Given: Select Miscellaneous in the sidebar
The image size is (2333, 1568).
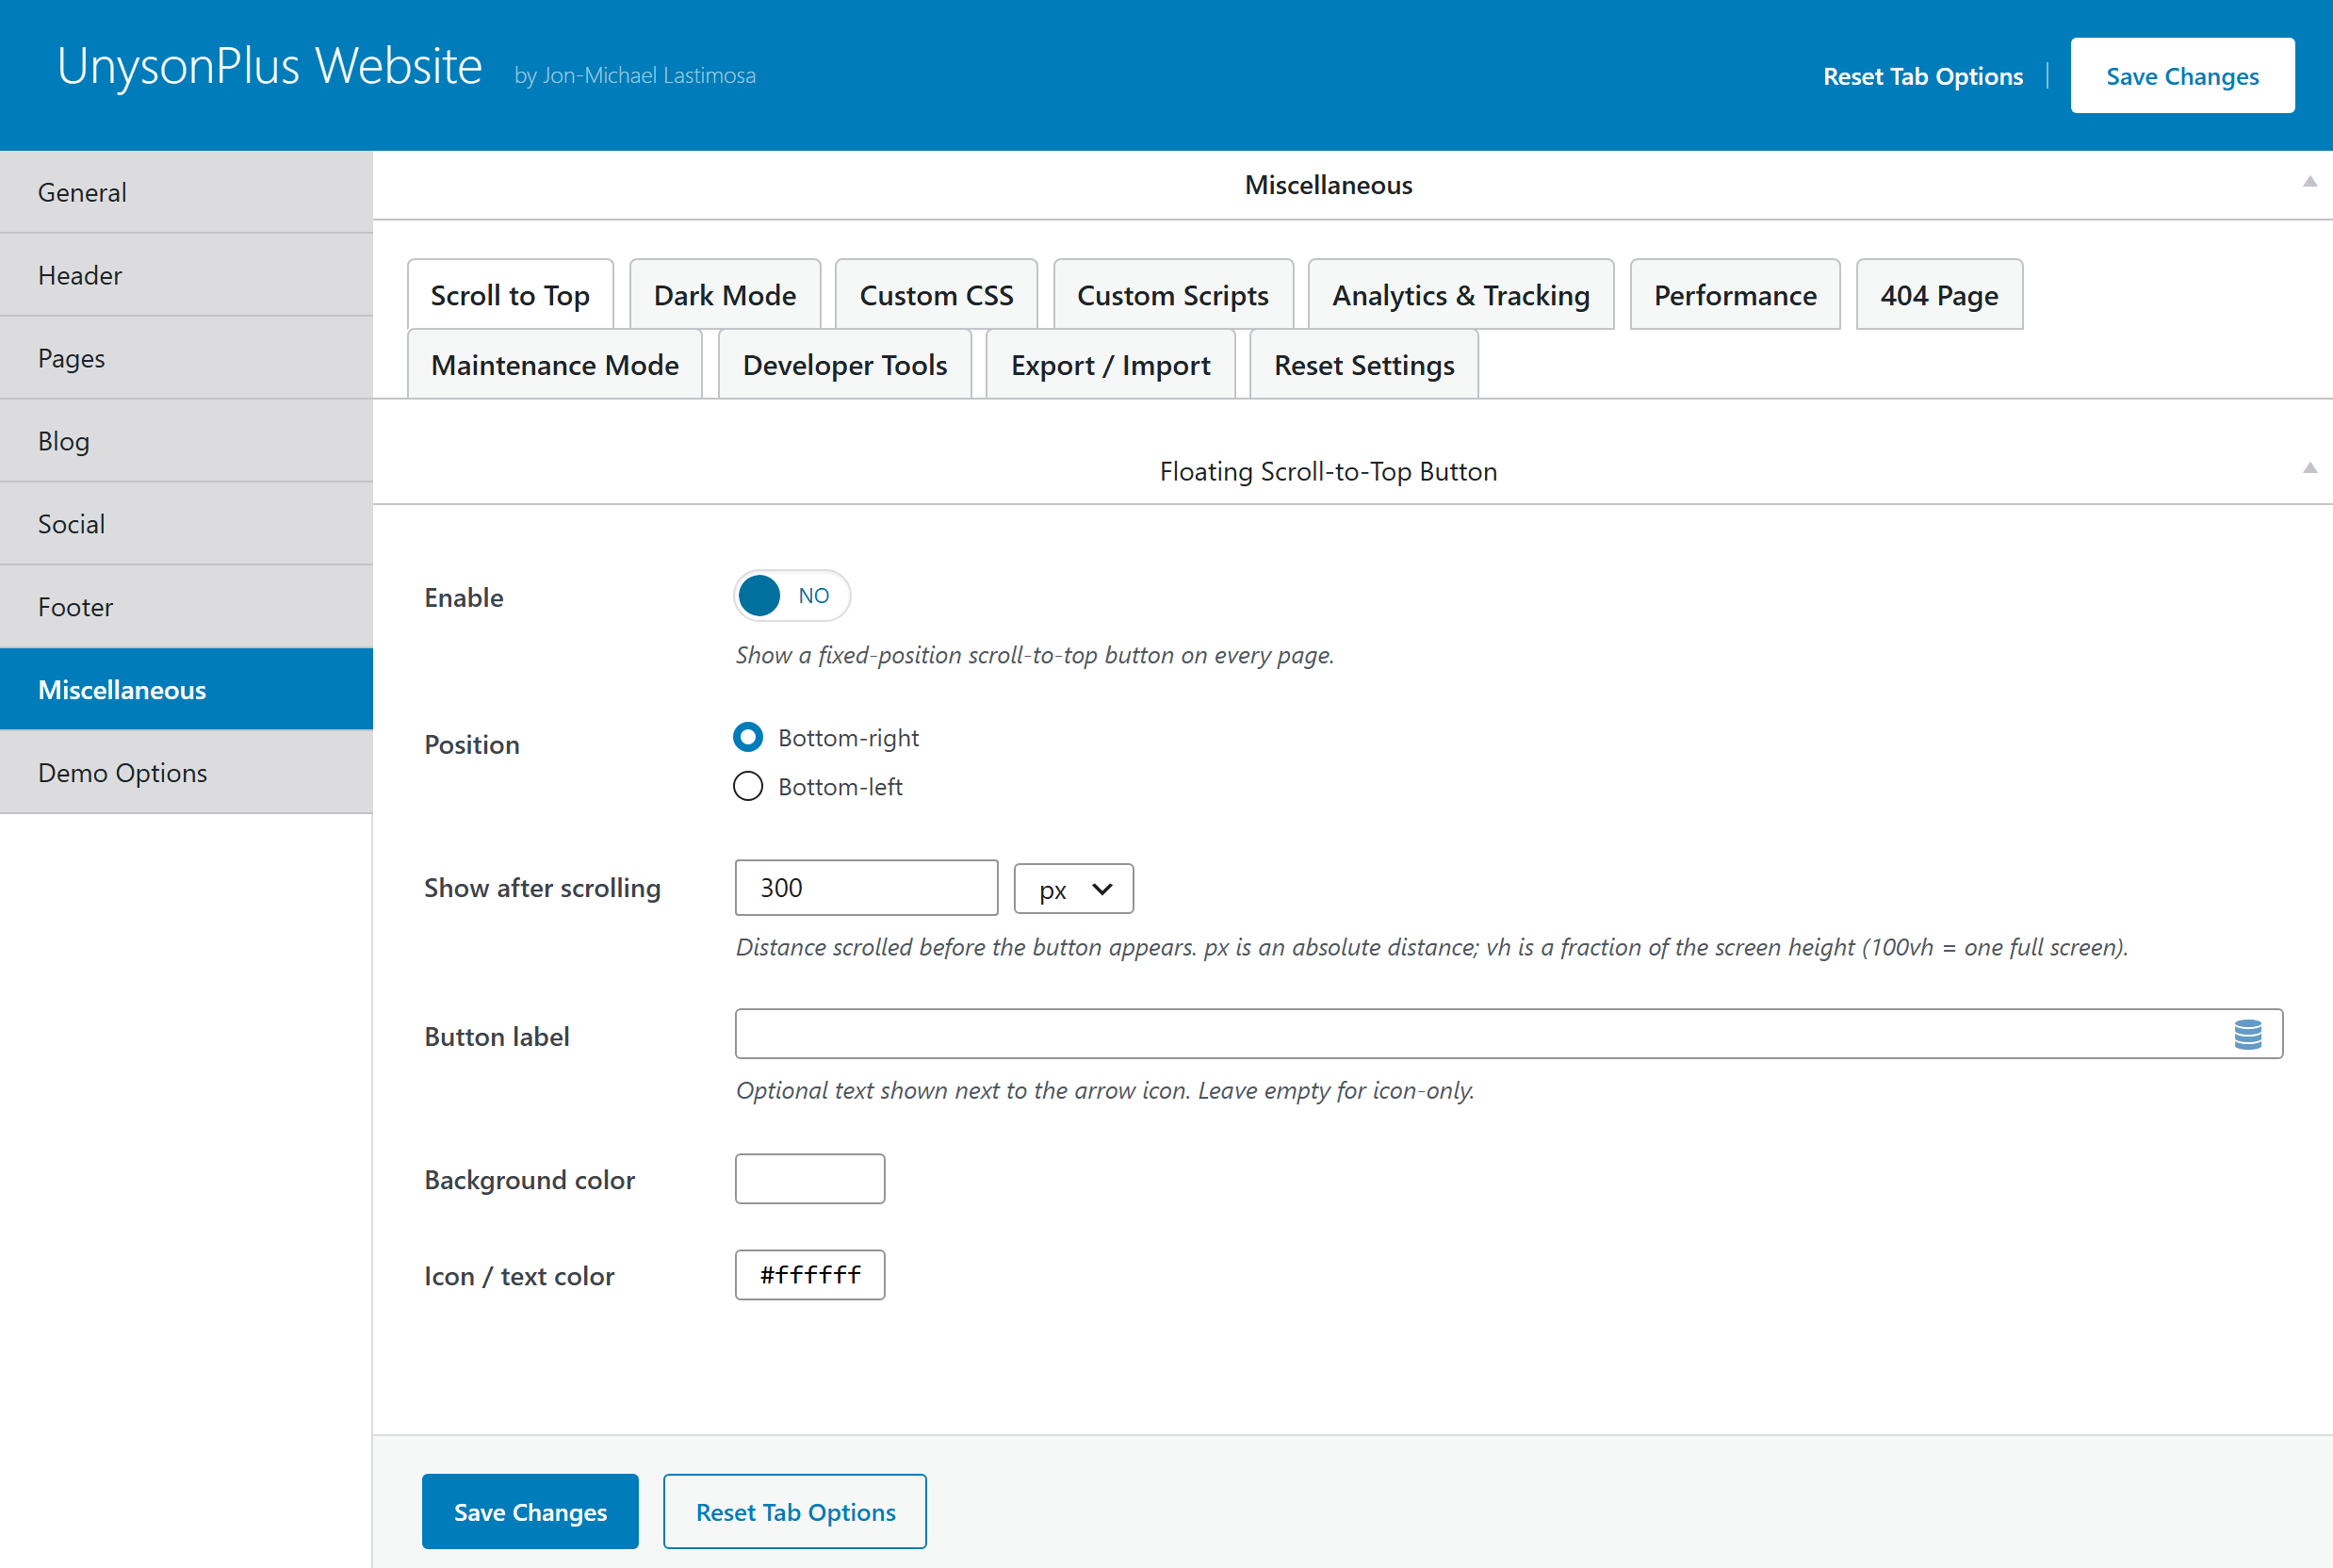Looking at the screenshot, I should click(x=186, y=690).
